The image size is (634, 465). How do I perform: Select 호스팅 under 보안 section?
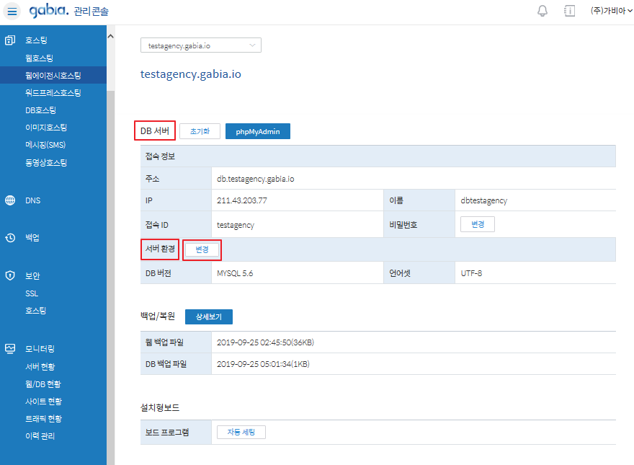(x=35, y=311)
